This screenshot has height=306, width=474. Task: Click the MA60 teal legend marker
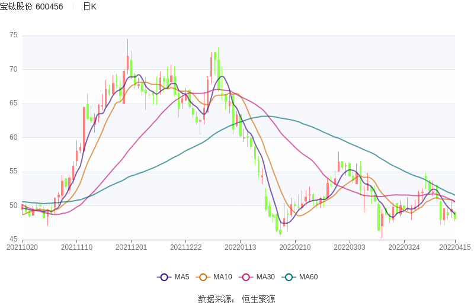tap(289, 277)
